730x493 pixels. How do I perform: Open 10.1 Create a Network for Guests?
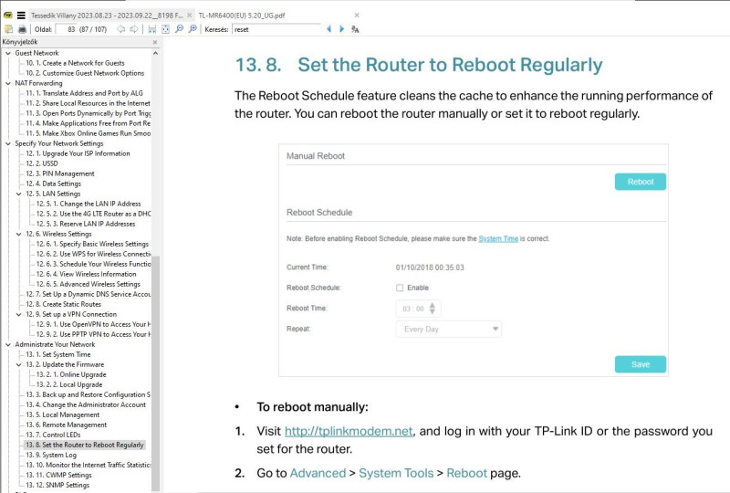coord(75,63)
